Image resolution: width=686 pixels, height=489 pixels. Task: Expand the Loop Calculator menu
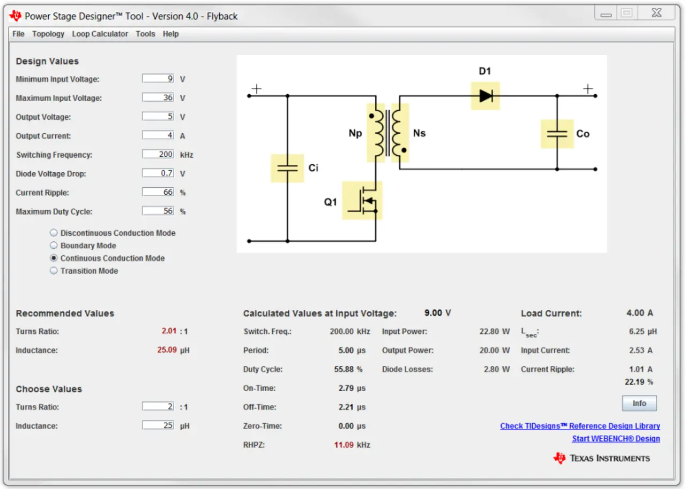point(100,34)
